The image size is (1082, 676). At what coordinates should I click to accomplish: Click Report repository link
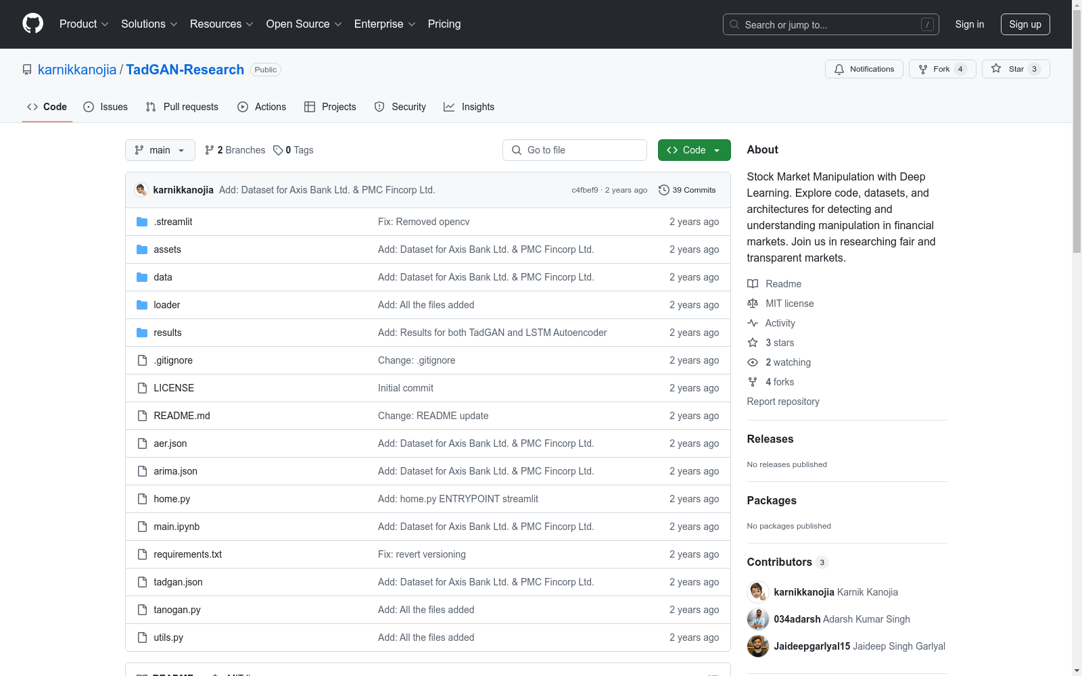click(783, 402)
